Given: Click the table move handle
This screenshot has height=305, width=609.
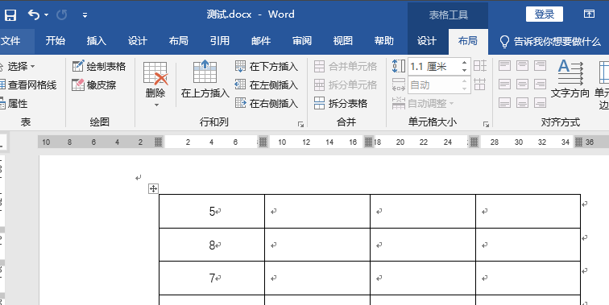Looking at the screenshot, I should tap(153, 189).
